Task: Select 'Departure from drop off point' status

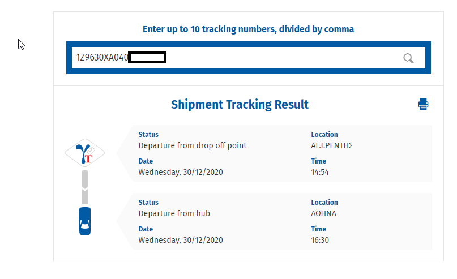Action: pos(193,145)
